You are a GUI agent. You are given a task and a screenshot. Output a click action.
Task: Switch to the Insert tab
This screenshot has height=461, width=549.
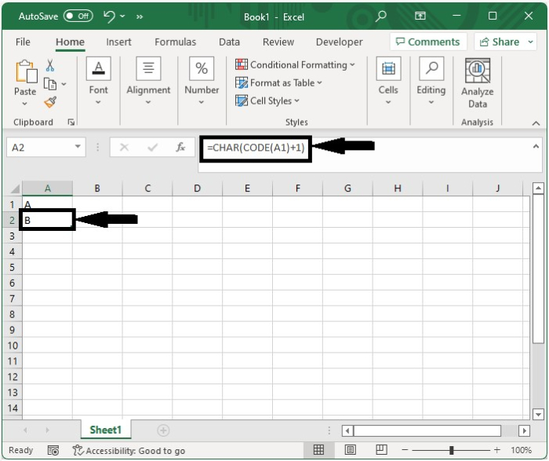118,42
